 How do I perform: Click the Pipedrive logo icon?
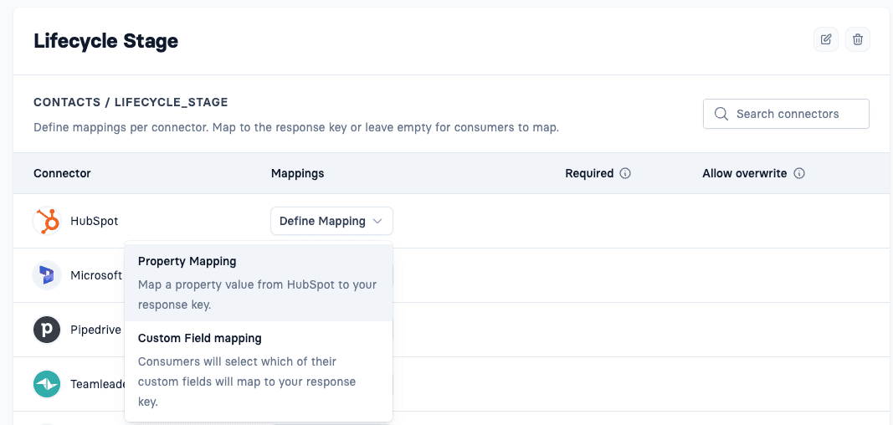(x=47, y=330)
